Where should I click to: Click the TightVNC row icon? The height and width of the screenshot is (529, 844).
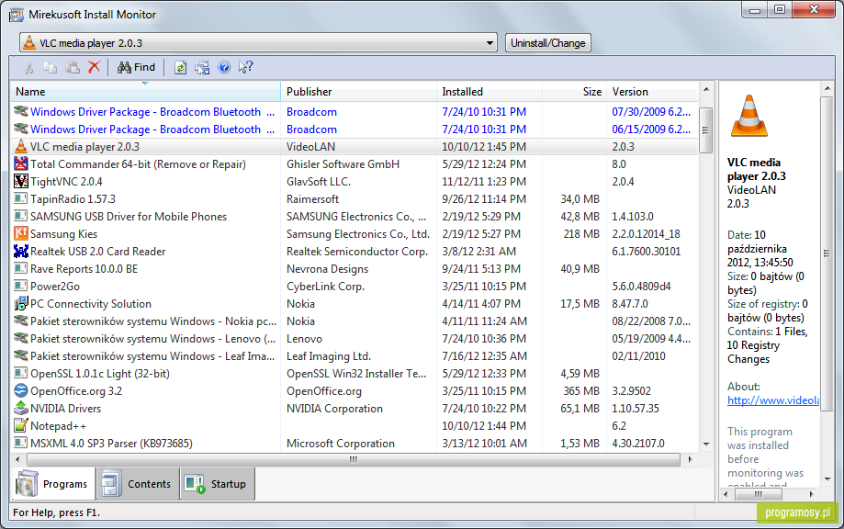[20, 181]
